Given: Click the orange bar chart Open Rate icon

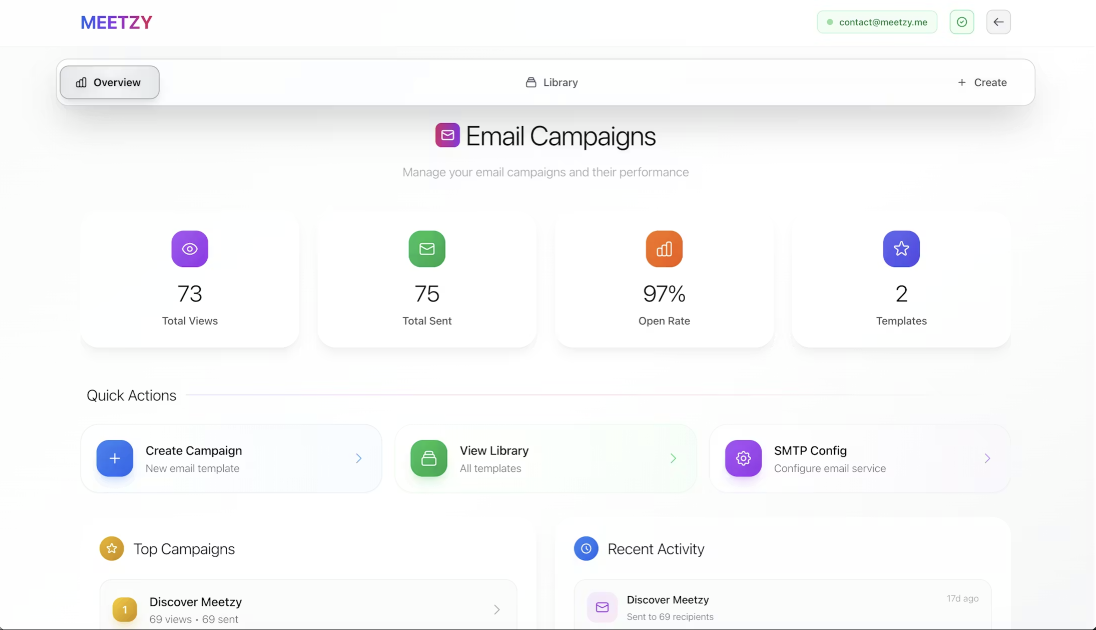Looking at the screenshot, I should point(664,248).
